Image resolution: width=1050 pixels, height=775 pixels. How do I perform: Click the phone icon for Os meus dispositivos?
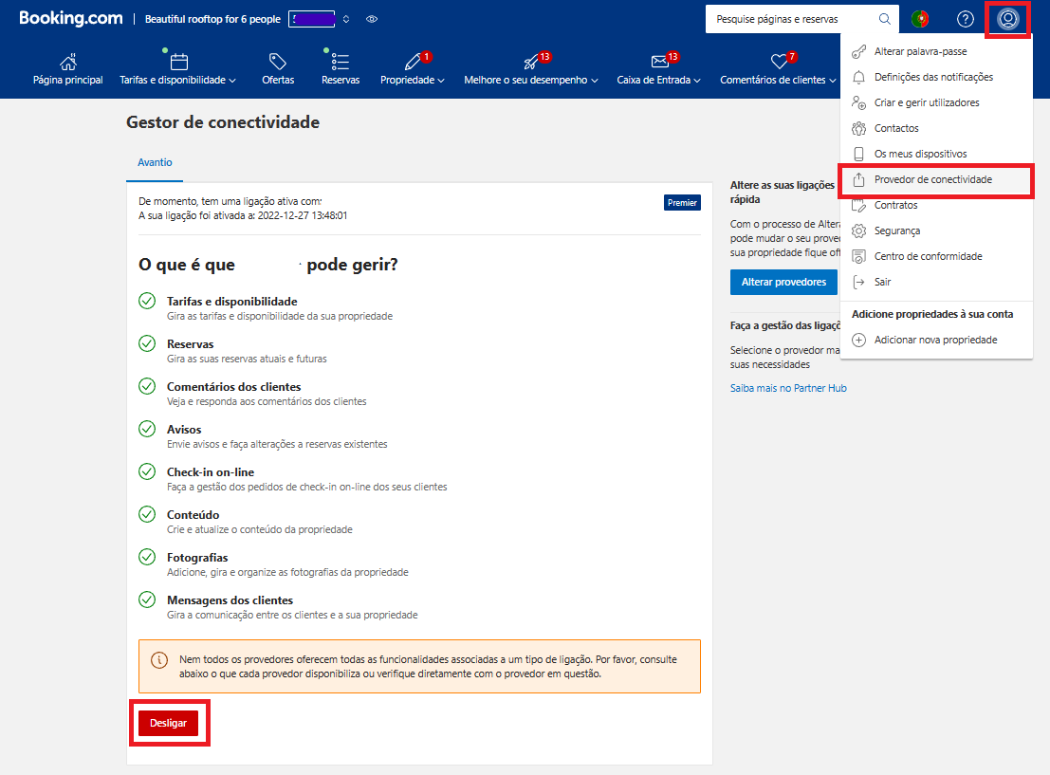[858, 154]
